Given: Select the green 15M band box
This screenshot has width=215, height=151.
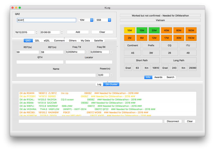Looking at the screenshot, I should 142,30.
